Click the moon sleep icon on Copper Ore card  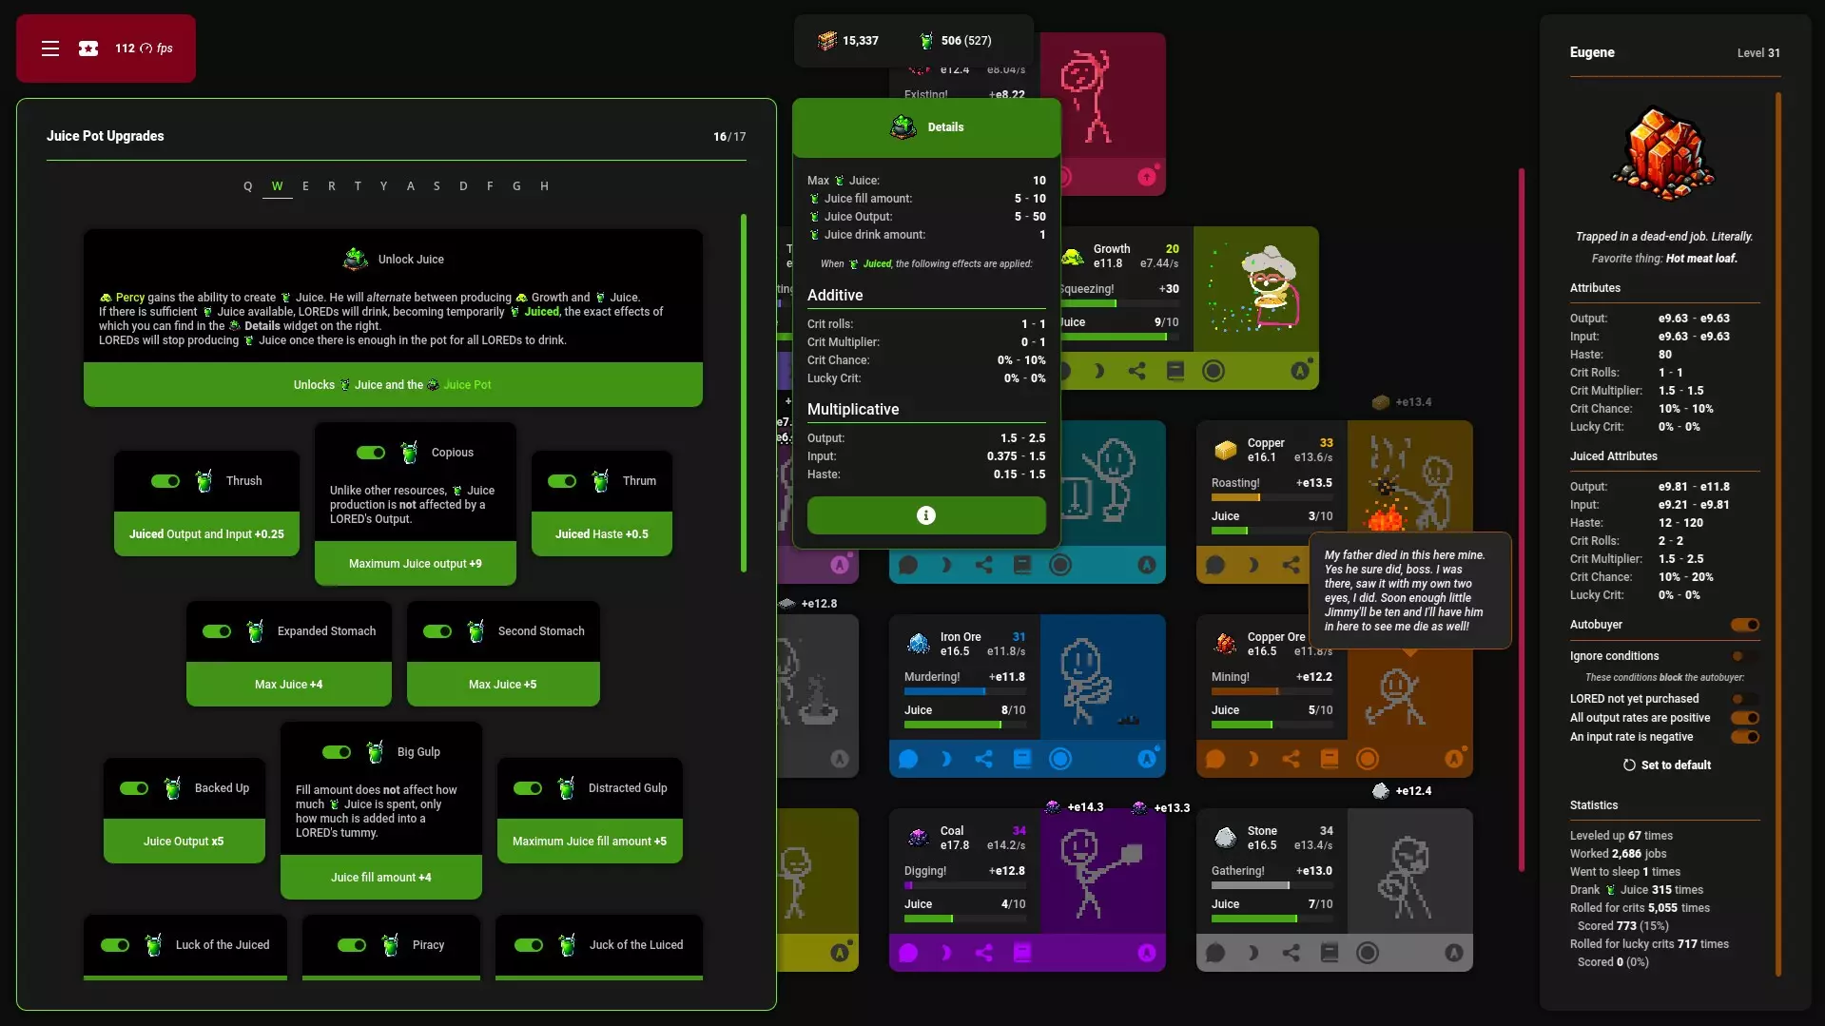click(x=1252, y=759)
